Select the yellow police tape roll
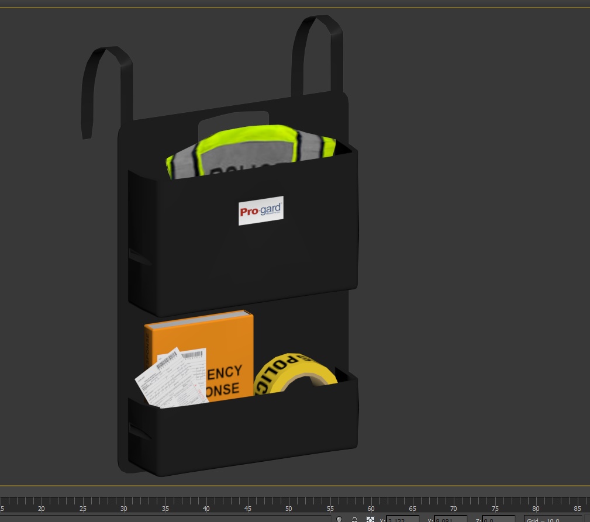This screenshot has width=590, height=522. 295,373
